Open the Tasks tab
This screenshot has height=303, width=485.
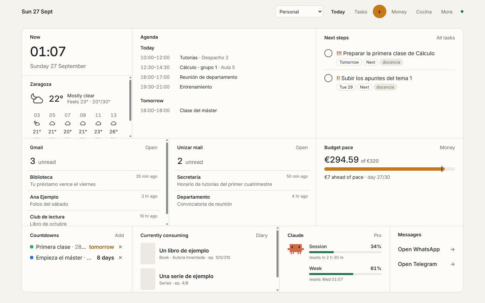(361, 12)
